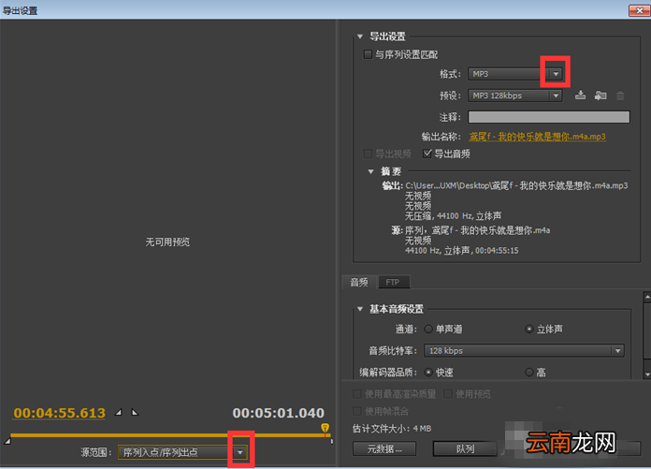
Task: Click the set out point triangle icon
Action: click(x=135, y=413)
